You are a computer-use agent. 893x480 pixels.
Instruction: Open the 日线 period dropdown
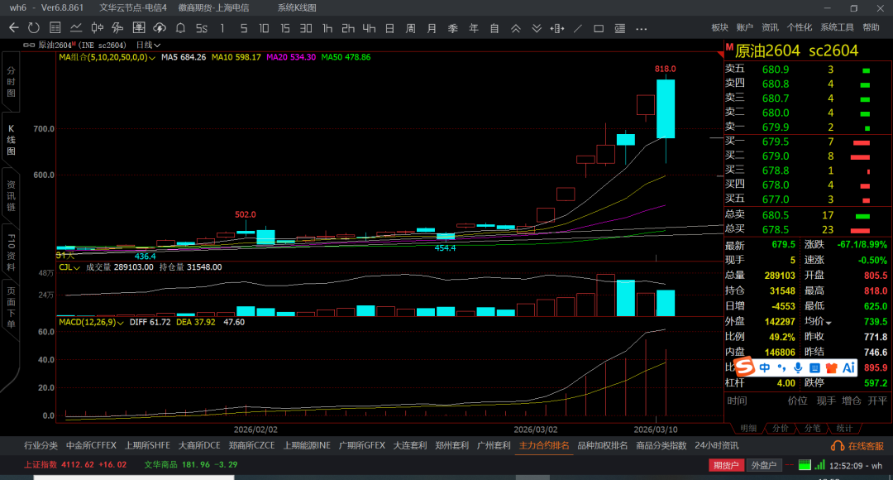pyautogui.click(x=148, y=45)
